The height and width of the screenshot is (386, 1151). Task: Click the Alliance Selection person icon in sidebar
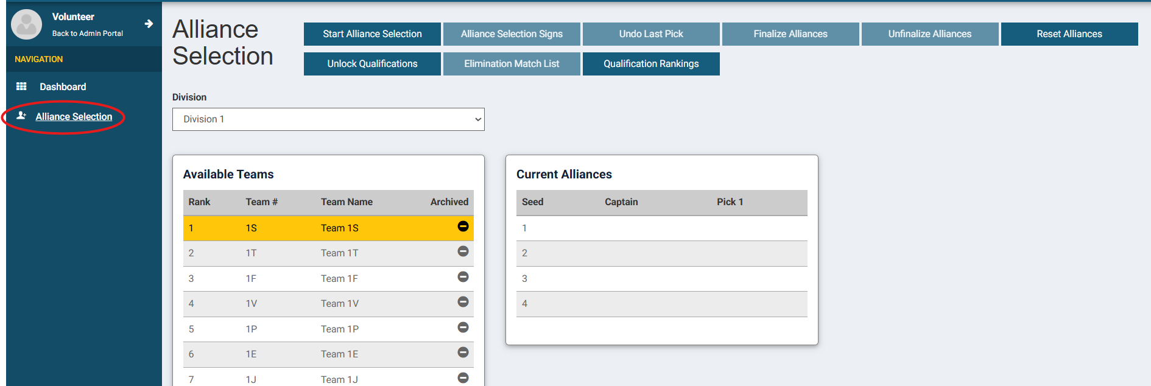pyautogui.click(x=21, y=116)
